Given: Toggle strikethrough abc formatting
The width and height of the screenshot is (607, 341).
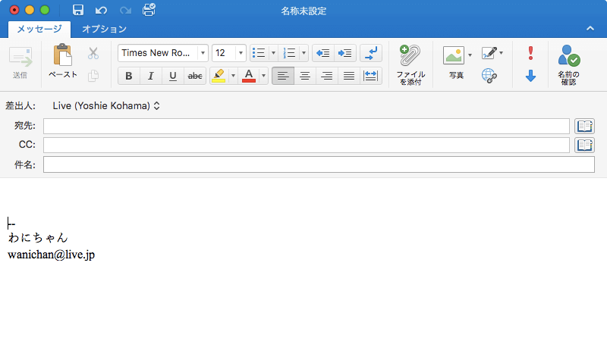Looking at the screenshot, I should [x=195, y=76].
